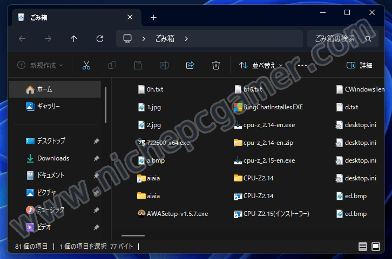Screen dimensions: 392x259
Task: Select the cpu-z_2.14-en.zip archive
Action: click(x=263, y=143)
